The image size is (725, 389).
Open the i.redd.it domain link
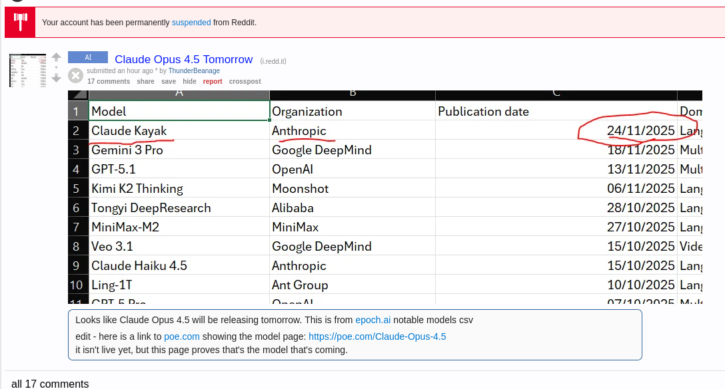click(x=273, y=61)
